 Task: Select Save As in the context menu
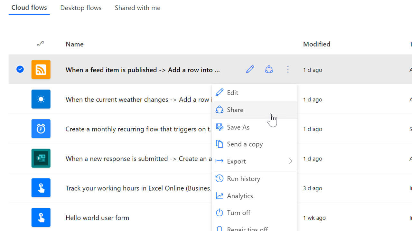238,127
